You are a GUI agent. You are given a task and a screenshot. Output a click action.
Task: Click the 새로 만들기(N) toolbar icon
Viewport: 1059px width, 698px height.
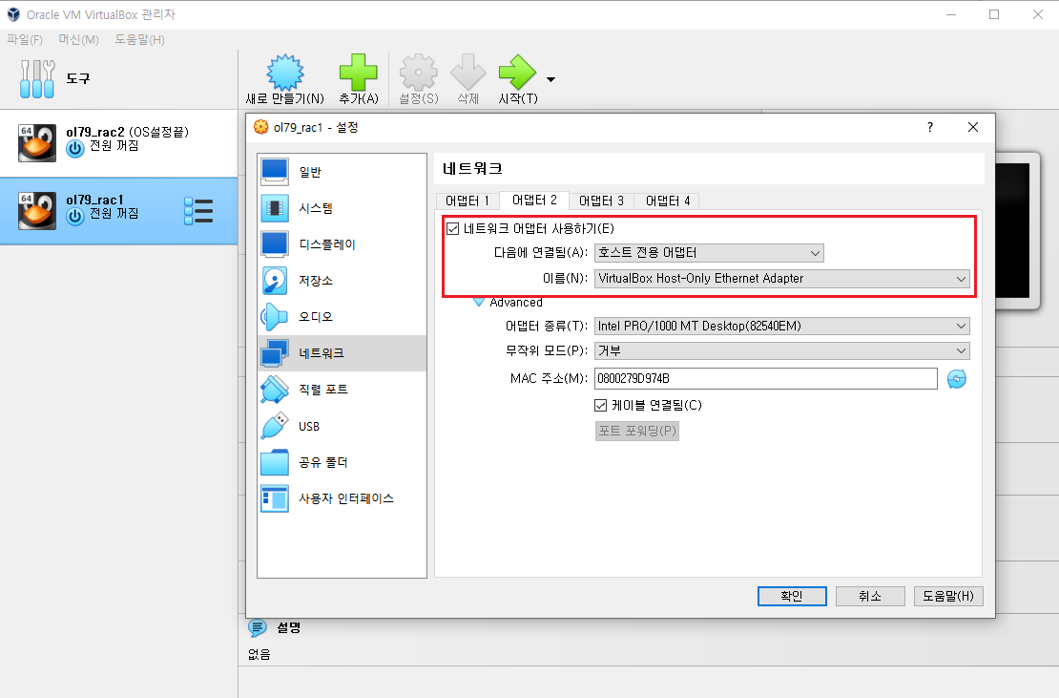pos(285,73)
